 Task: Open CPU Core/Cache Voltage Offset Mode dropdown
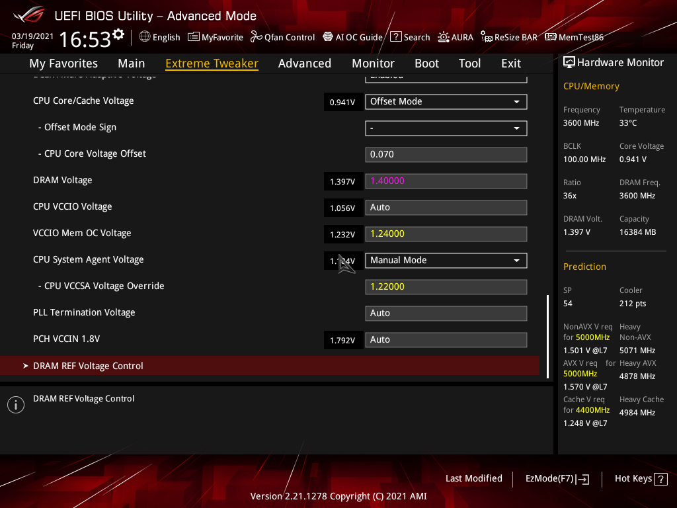[446, 101]
